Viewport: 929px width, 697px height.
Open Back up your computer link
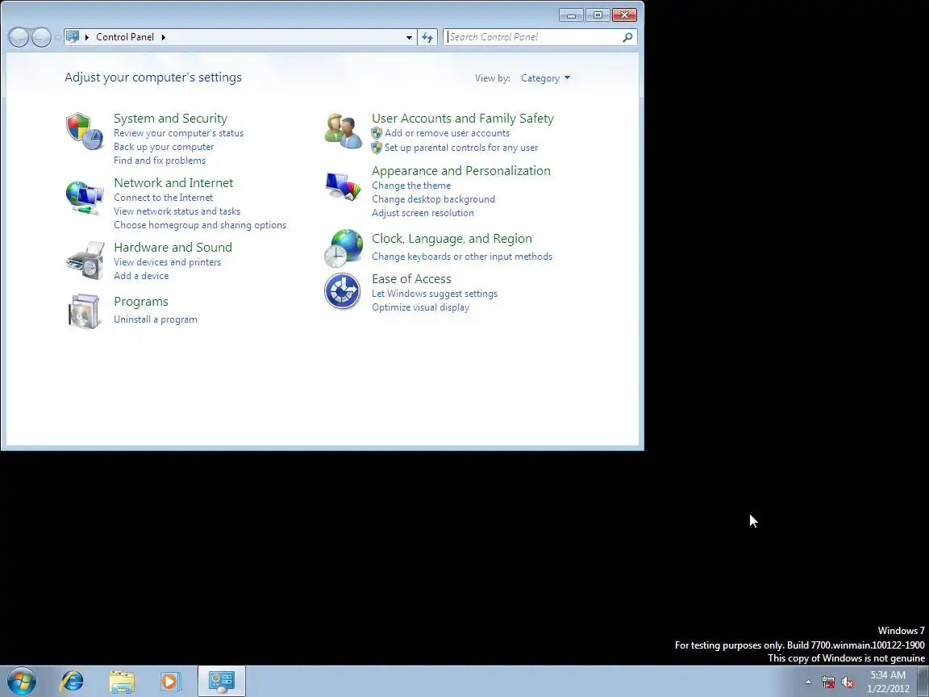pos(164,147)
